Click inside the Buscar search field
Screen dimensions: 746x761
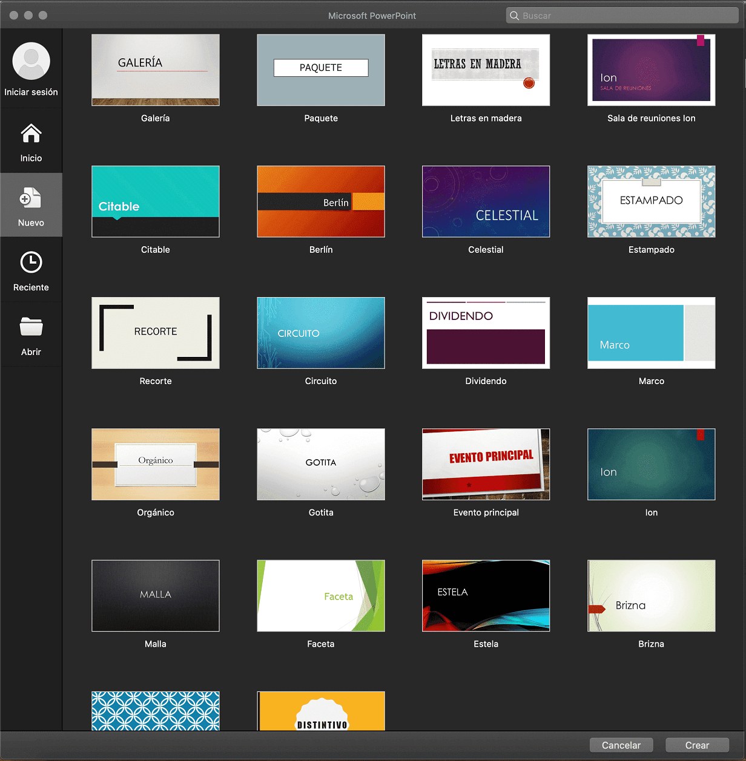click(622, 16)
